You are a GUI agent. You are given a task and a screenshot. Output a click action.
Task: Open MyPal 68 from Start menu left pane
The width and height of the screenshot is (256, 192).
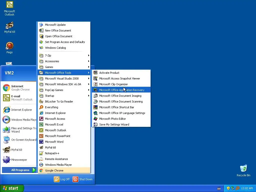click(19, 150)
